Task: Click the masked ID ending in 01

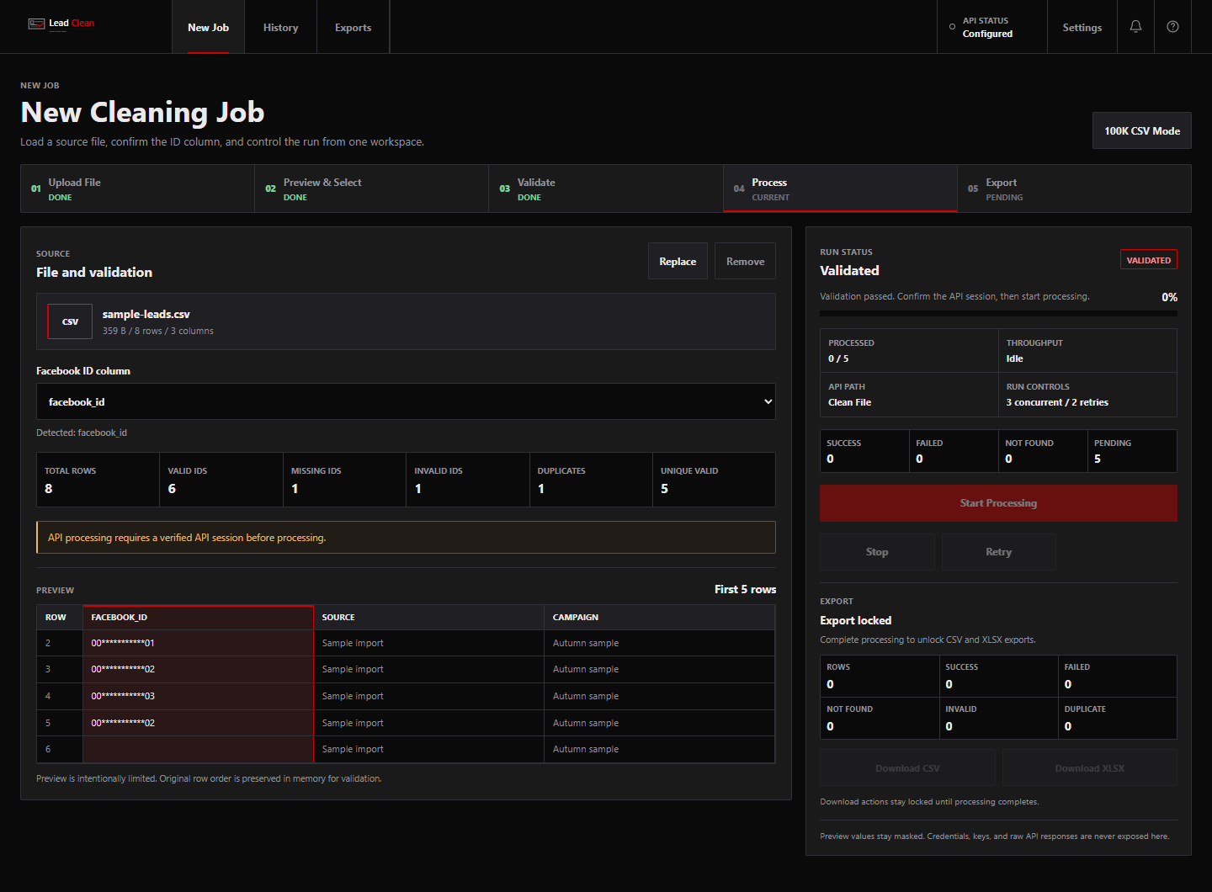Action: tap(123, 643)
